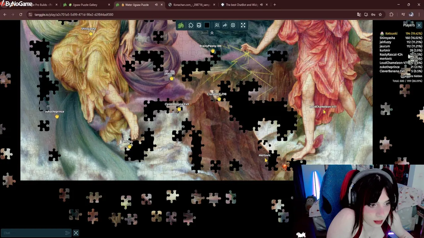Open browser extensions menu
424x238 pixels.
point(392,15)
